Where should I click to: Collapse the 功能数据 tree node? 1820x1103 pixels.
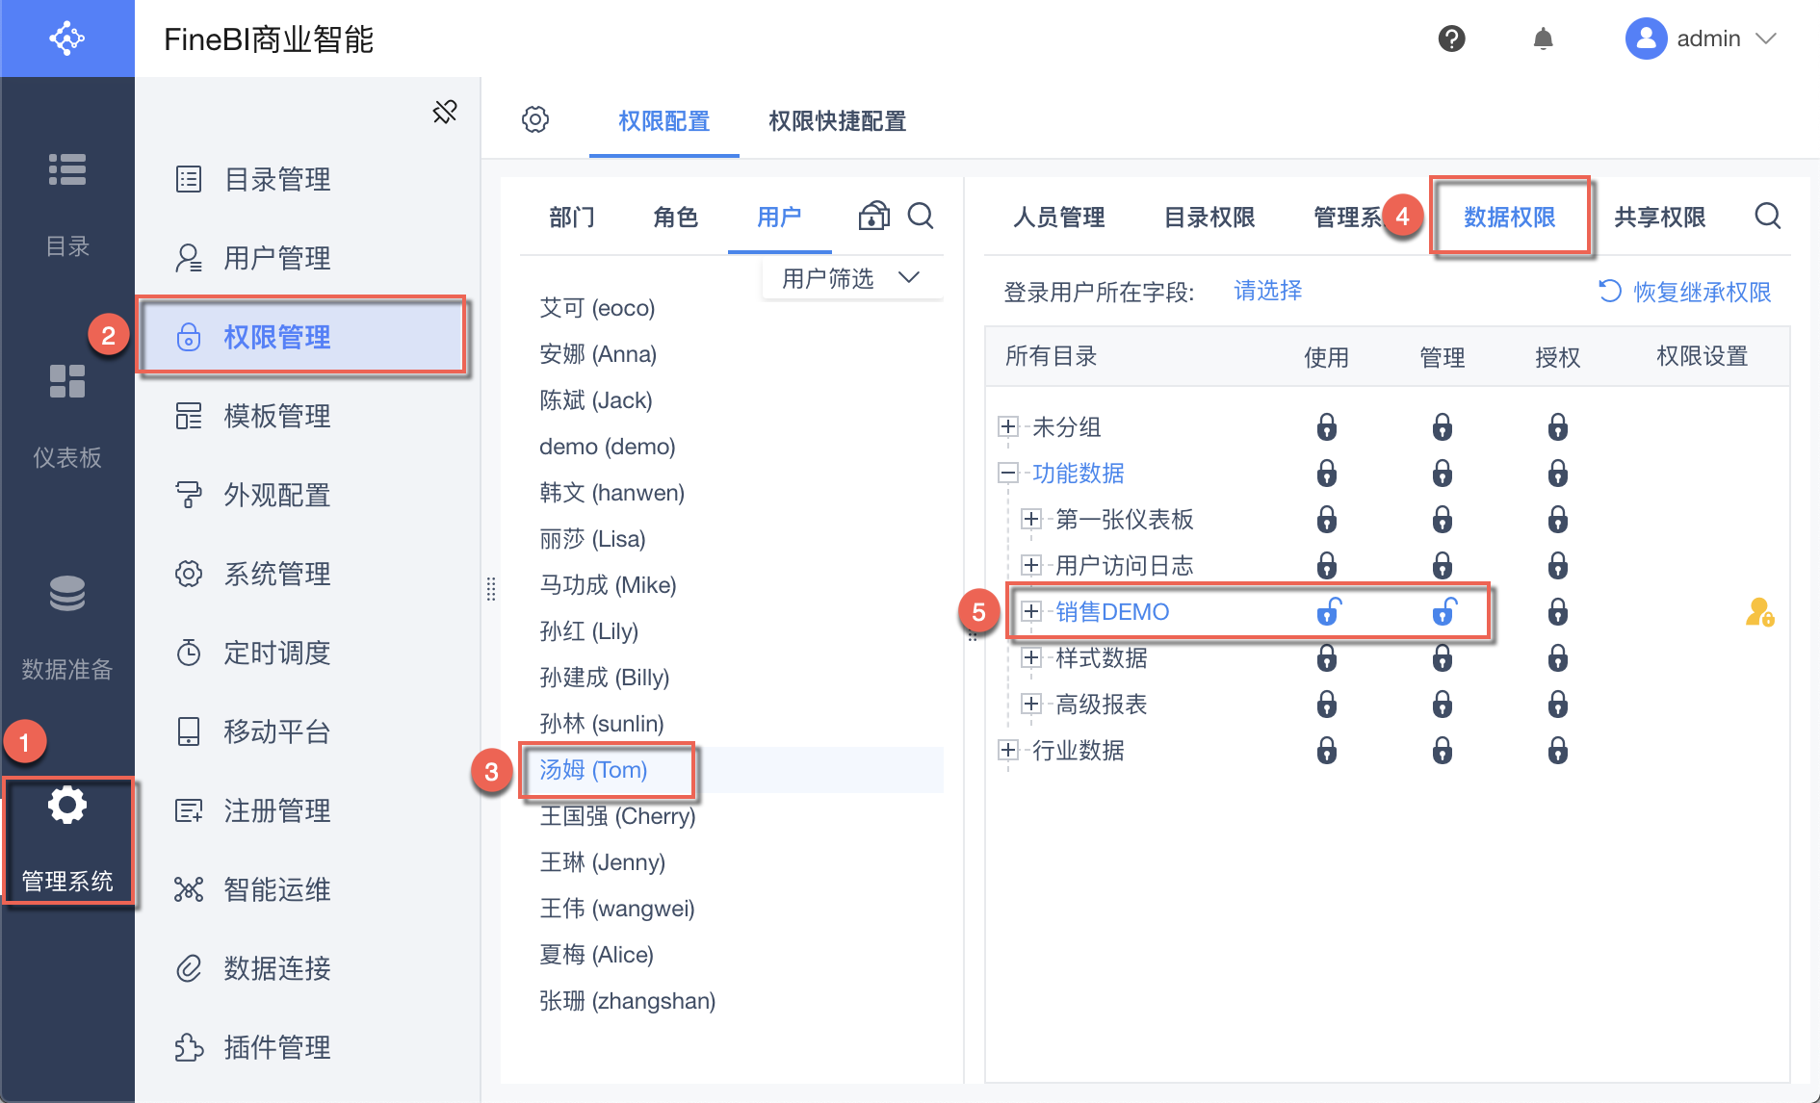(x=1008, y=473)
